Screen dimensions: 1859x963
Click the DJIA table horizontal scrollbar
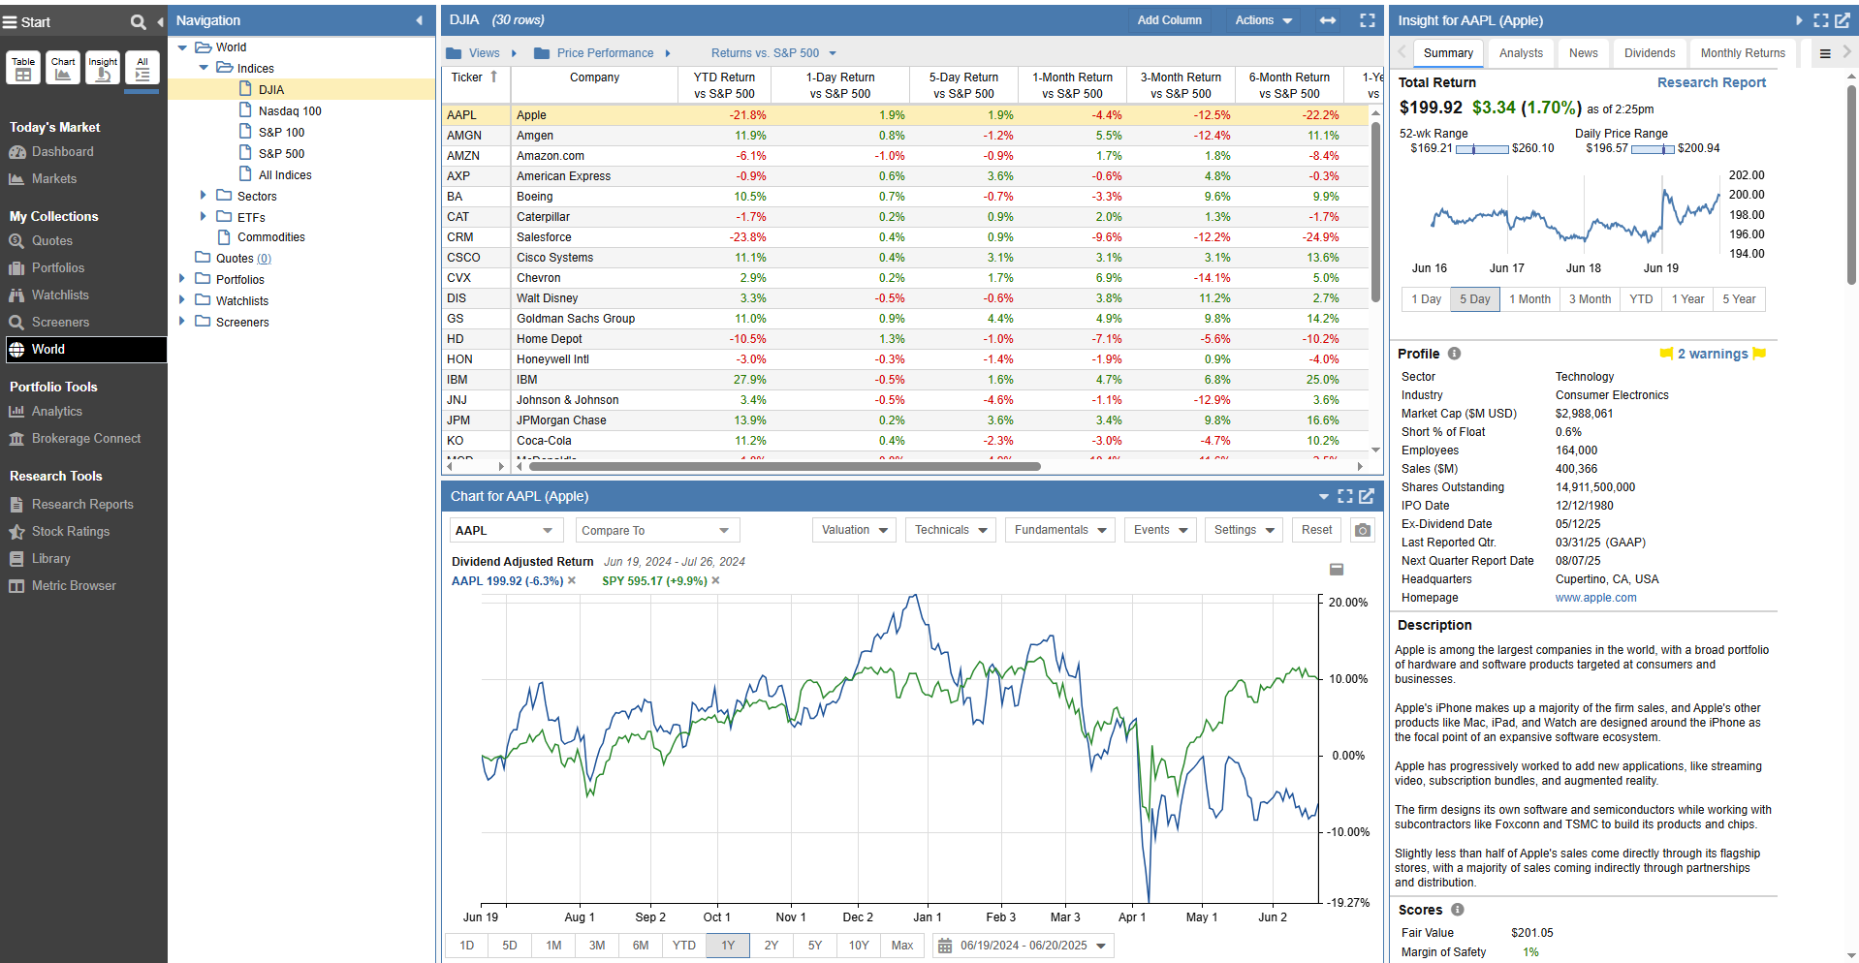[x=784, y=467]
